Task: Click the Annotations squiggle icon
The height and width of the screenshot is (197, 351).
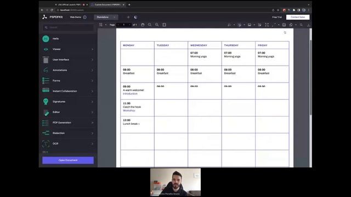Action: click(x=46, y=70)
